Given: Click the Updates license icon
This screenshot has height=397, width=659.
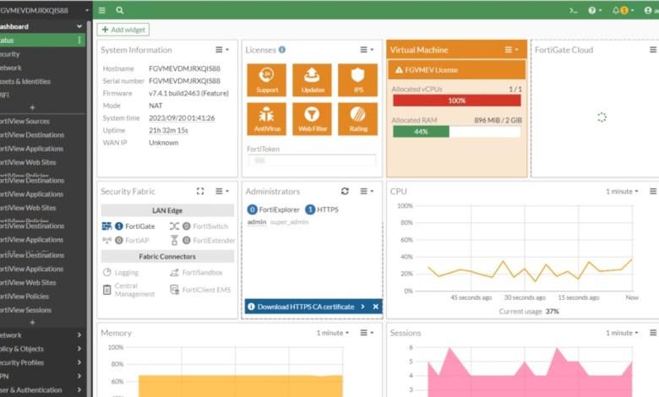Looking at the screenshot, I should (x=312, y=80).
